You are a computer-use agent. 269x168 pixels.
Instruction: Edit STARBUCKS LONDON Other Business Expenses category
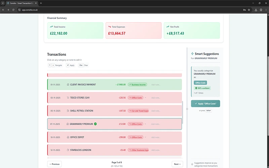[138, 150]
